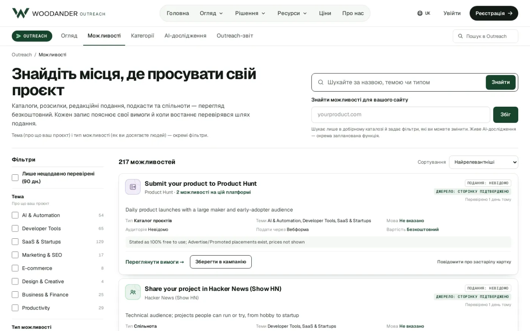Enable the Design & Creative checkbox
This screenshot has height=331, width=530.
tap(15, 281)
